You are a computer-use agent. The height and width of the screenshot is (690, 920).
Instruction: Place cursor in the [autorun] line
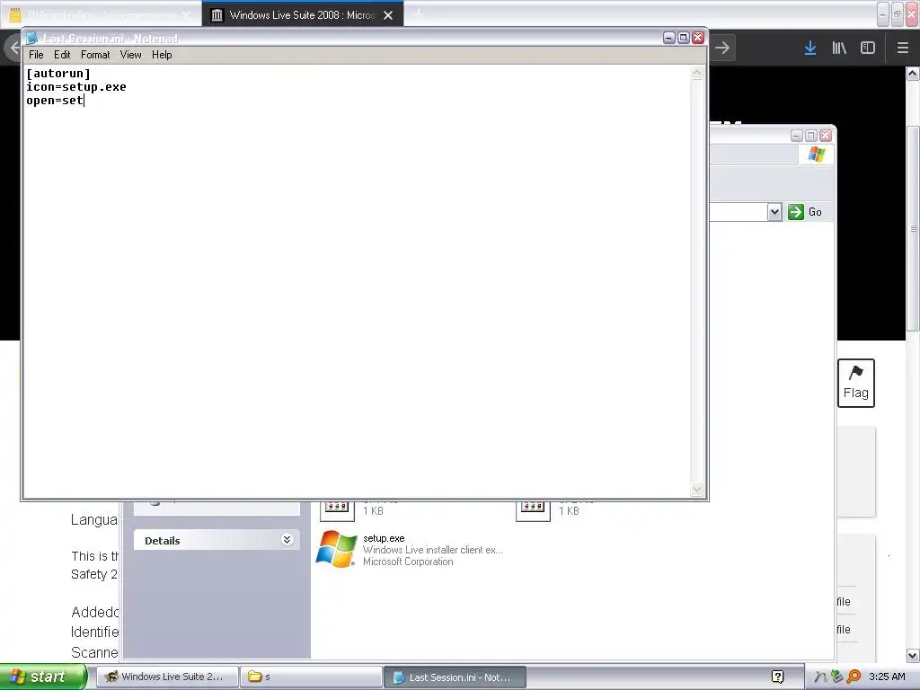pos(58,74)
